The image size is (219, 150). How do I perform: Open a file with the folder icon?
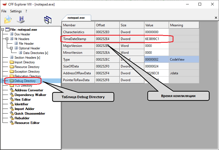(x=8, y=20)
